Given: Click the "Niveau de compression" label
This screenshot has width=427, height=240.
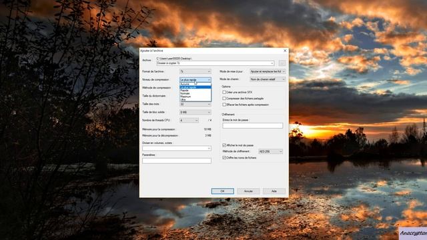Looking at the screenshot, I should [155, 80].
